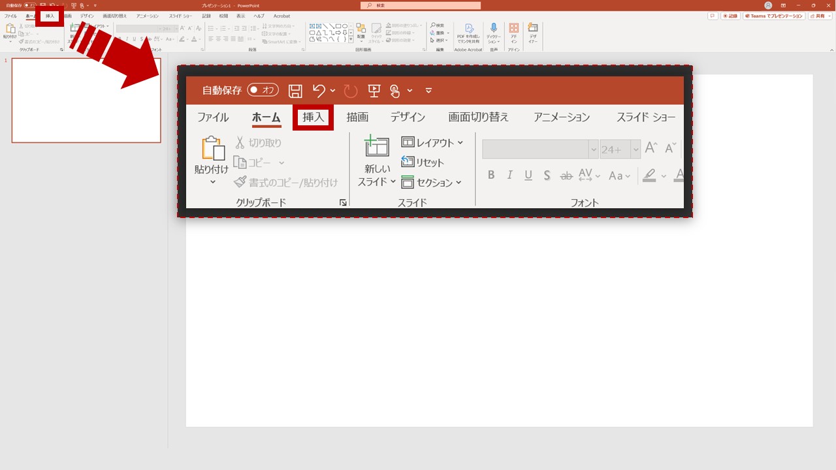The image size is (836, 470).
Task: Click the Undo icon
Action: [x=319, y=90]
